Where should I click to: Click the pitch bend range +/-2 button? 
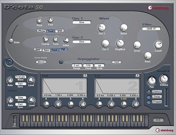coord(158,120)
